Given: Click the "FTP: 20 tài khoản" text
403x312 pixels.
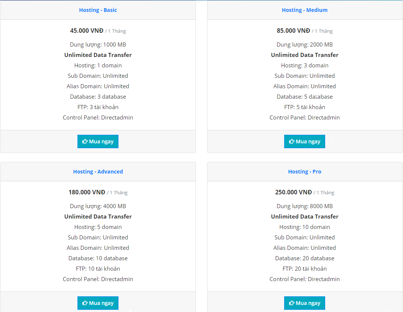Looking at the screenshot, I should pyautogui.click(x=305, y=269).
